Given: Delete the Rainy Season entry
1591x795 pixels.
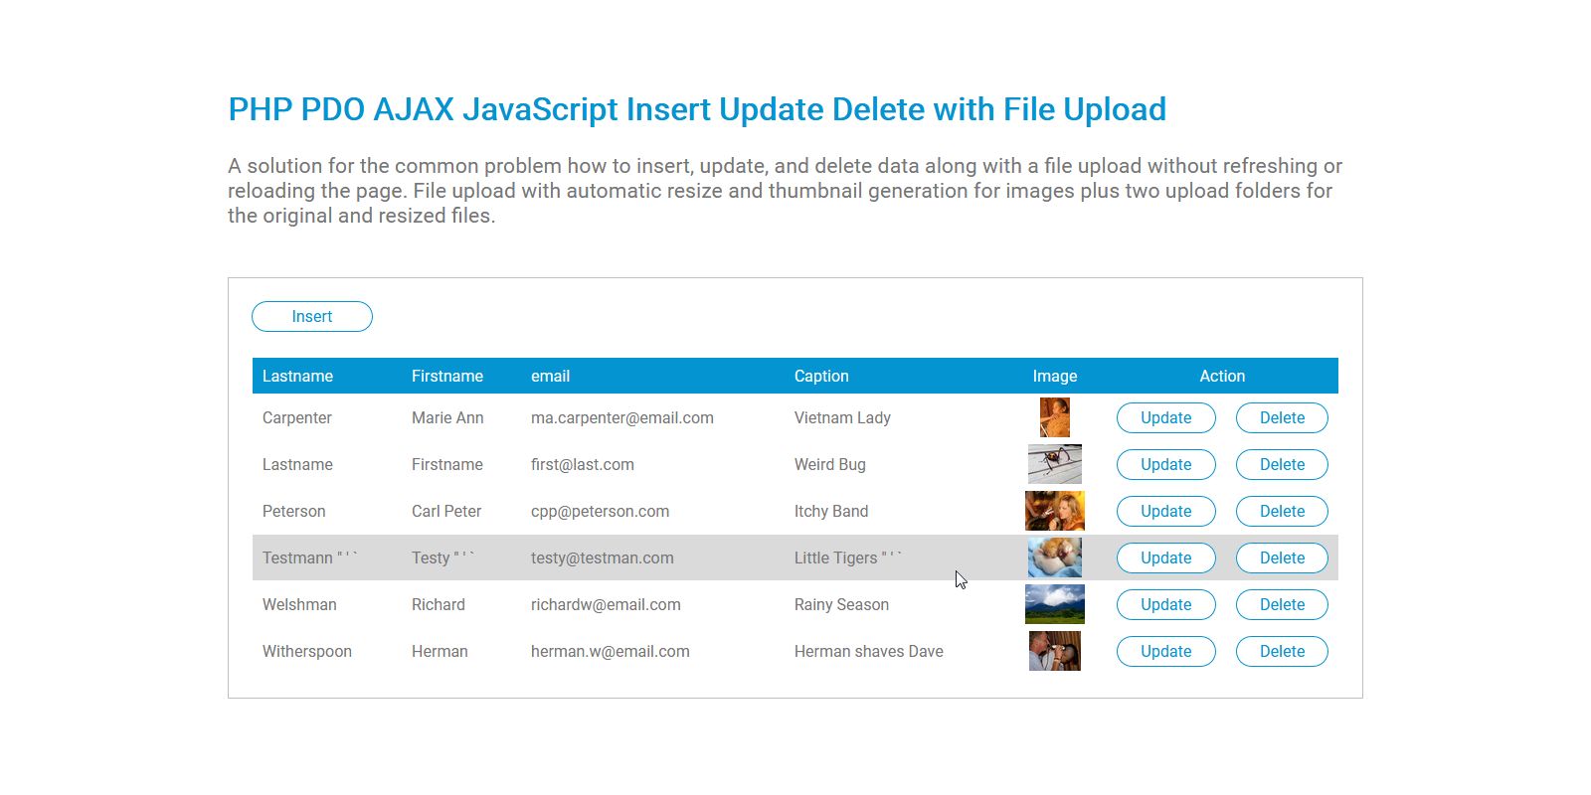Looking at the screenshot, I should click(x=1282, y=605).
